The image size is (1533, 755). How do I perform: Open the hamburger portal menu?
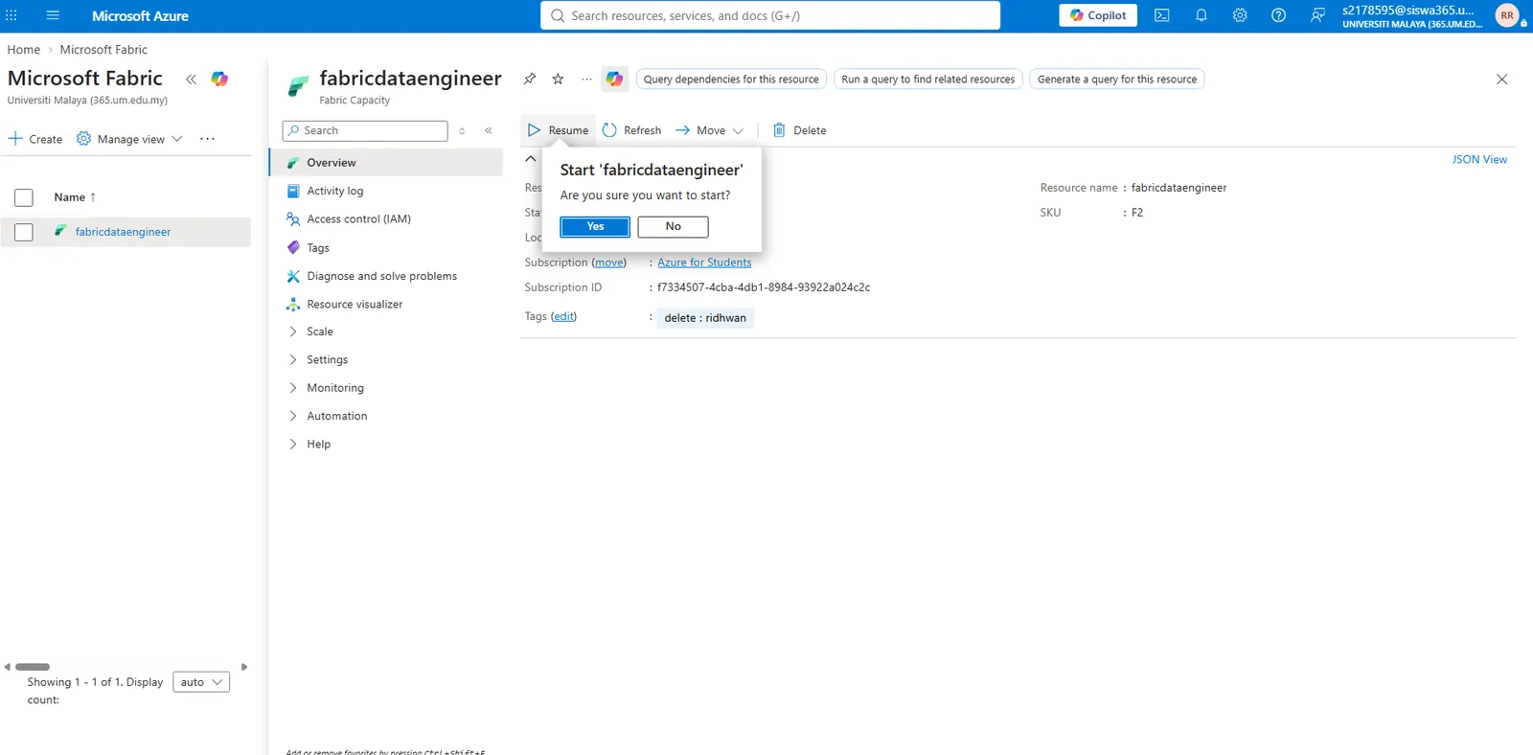click(x=53, y=15)
